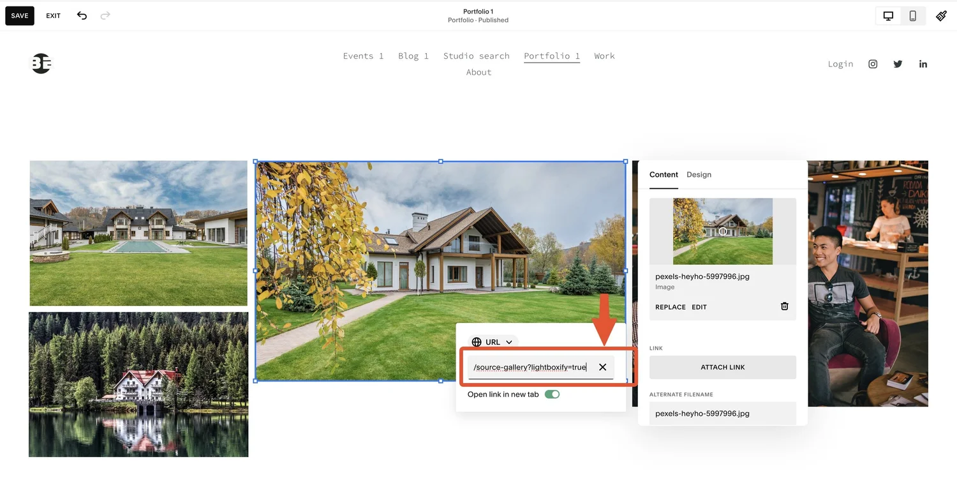Undo the last change
The width and height of the screenshot is (957, 487).
tap(82, 15)
